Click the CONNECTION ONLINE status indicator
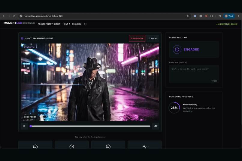 click(x=227, y=24)
